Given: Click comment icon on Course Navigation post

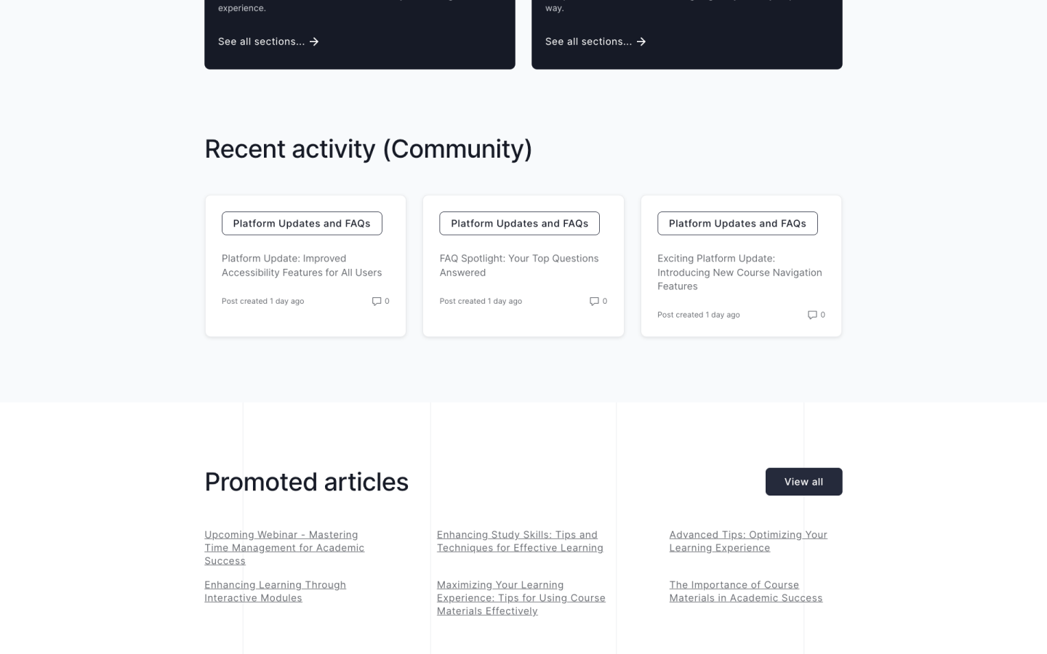Looking at the screenshot, I should pos(812,315).
